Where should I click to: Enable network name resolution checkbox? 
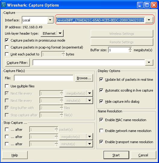(101, 131)
